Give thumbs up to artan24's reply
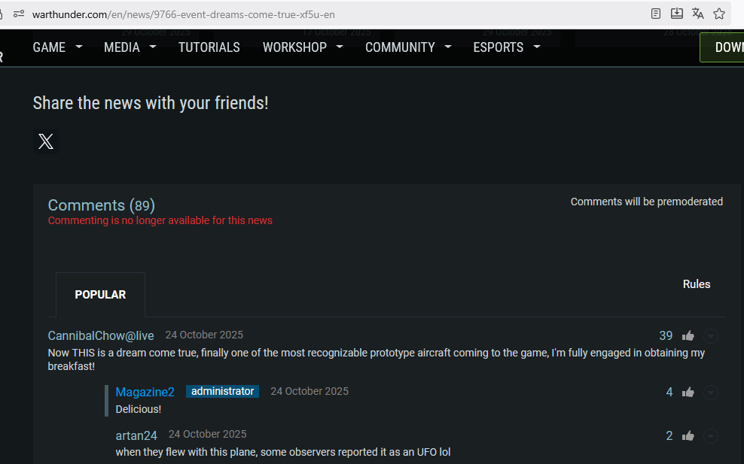Viewport: 744px width, 464px height. click(x=688, y=436)
